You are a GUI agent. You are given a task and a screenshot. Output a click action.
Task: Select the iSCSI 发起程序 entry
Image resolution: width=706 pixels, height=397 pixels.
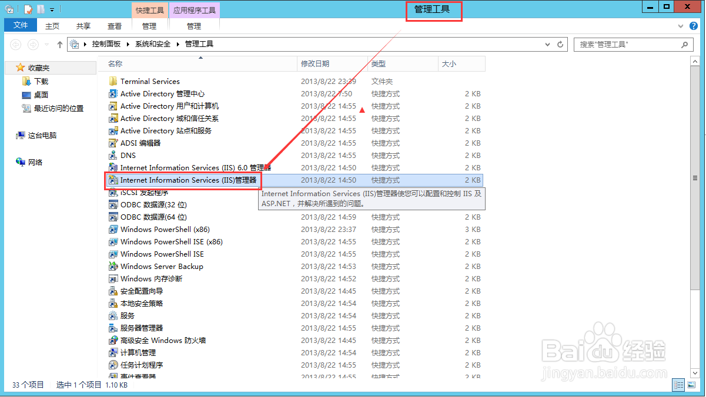pyautogui.click(x=144, y=192)
